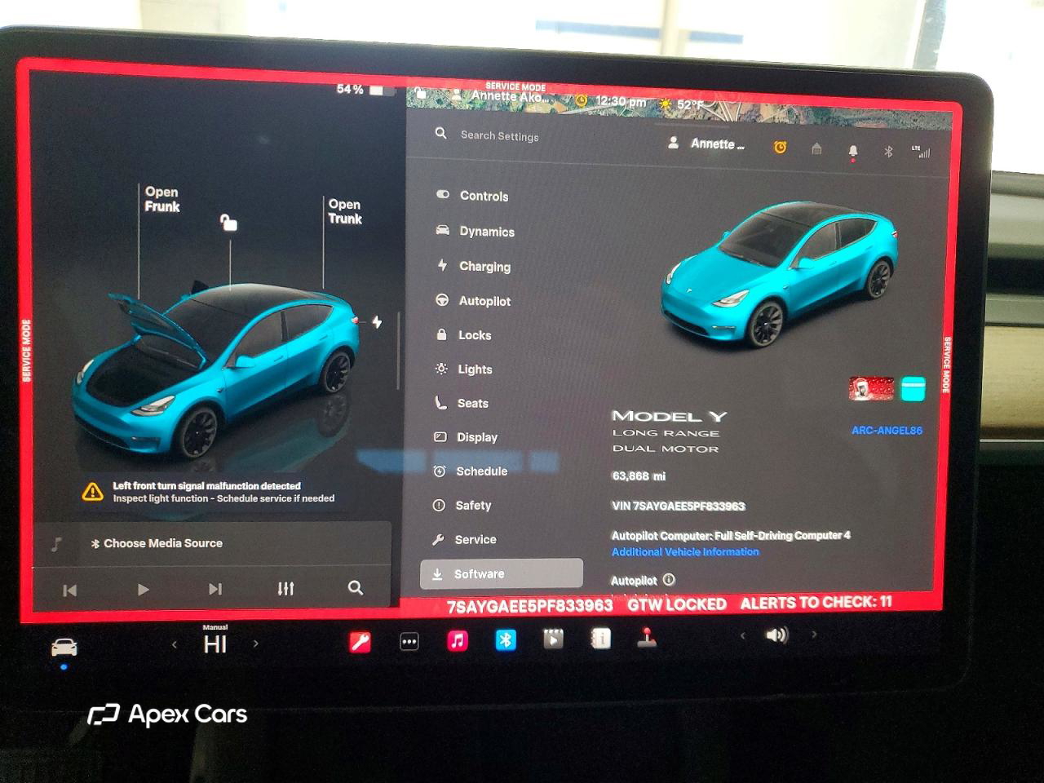Tap the speaker volume icon

(777, 635)
